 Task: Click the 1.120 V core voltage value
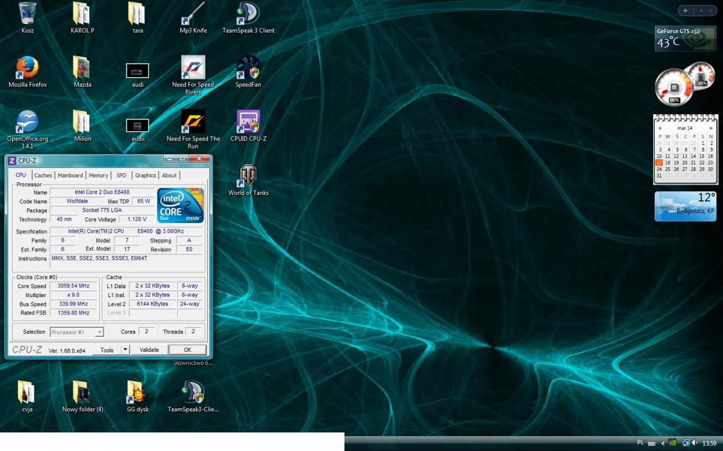(137, 219)
